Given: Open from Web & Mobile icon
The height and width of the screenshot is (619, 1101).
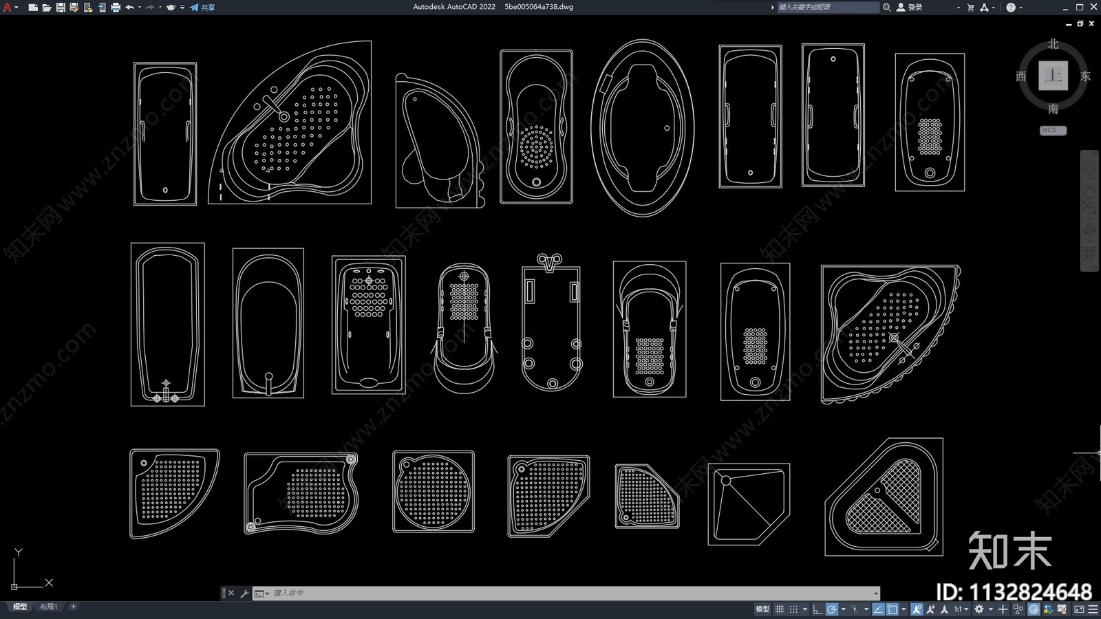Looking at the screenshot, I should [88, 7].
